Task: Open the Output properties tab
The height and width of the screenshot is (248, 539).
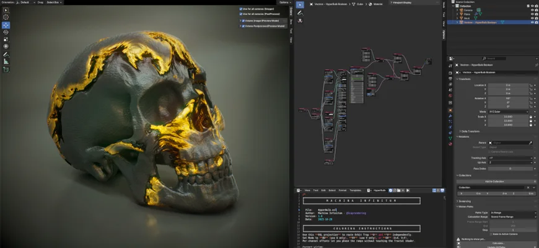Action: 450,79
